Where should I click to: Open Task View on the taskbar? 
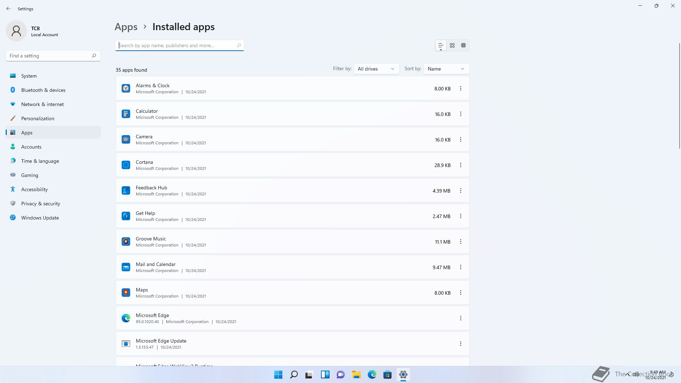tap(309, 374)
